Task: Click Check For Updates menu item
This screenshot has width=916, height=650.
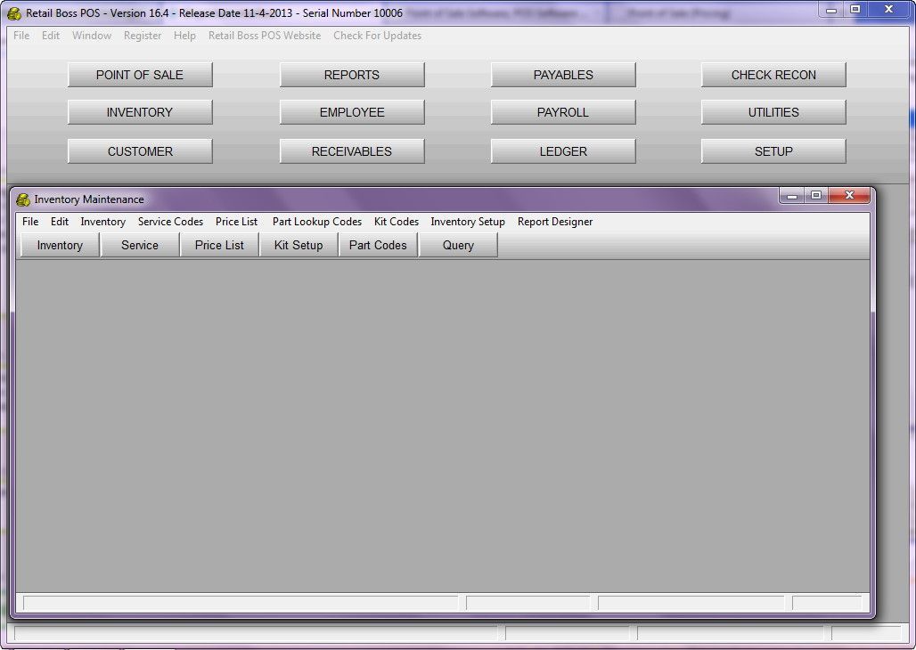Action: point(378,36)
